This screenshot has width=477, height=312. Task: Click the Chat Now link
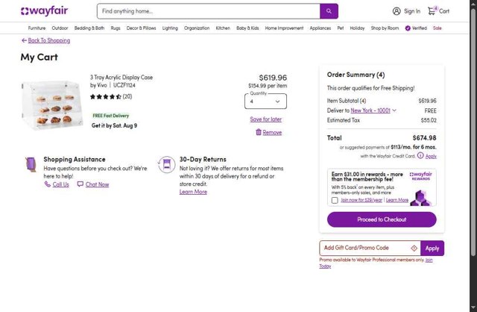coord(97,184)
